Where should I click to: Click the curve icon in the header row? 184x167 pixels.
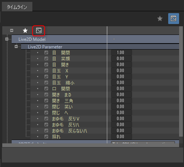click(39, 30)
